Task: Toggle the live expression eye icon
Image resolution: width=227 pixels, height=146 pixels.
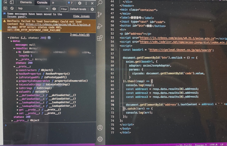Action: tap(54, 9)
